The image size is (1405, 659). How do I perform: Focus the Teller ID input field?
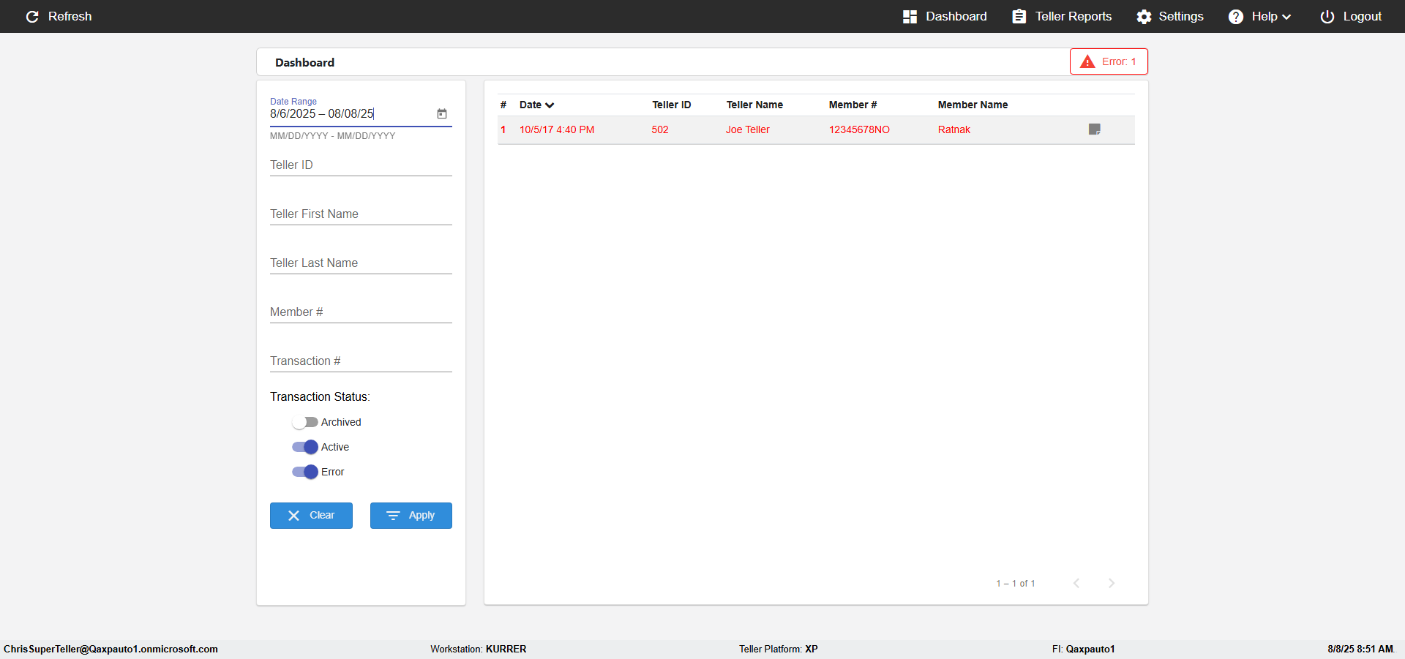pyautogui.click(x=361, y=165)
